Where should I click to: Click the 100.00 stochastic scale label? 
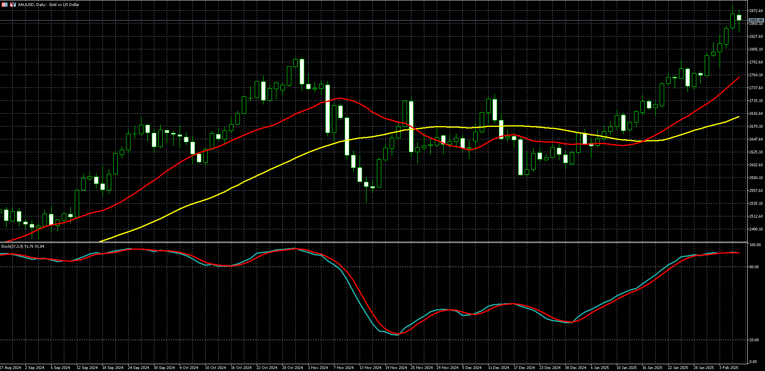pos(755,245)
